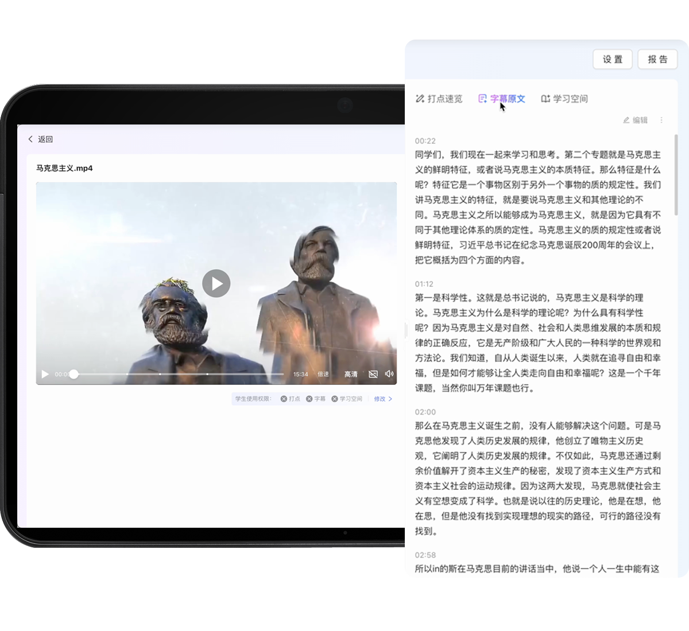Click the 设置 button
The image size is (689, 631).
[613, 59]
